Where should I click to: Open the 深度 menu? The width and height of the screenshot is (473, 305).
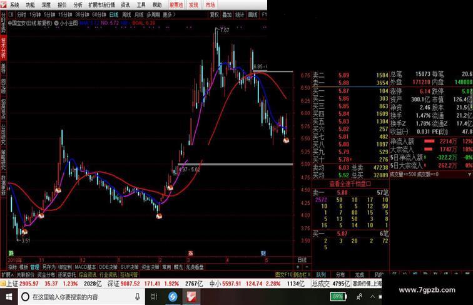46,5
